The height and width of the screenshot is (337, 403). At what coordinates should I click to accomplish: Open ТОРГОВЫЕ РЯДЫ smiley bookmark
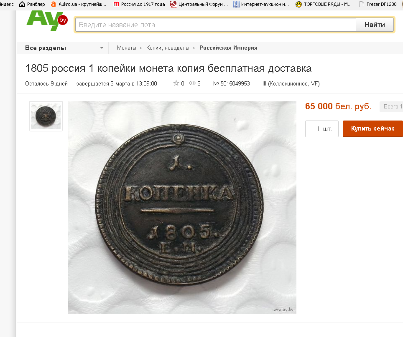click(x=298, y=4)
